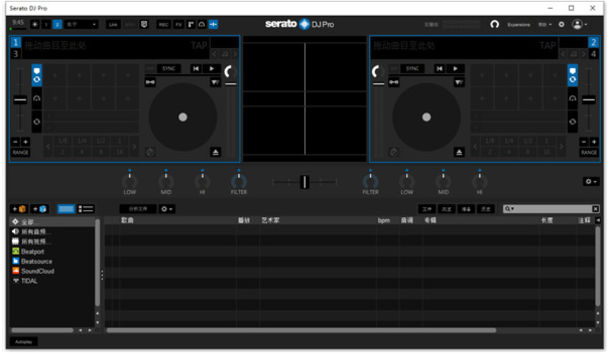Image resolution: width=611 pixels, height=353 pixels.
Task: Open the user account dropdown
Action: tap(579, 24)
